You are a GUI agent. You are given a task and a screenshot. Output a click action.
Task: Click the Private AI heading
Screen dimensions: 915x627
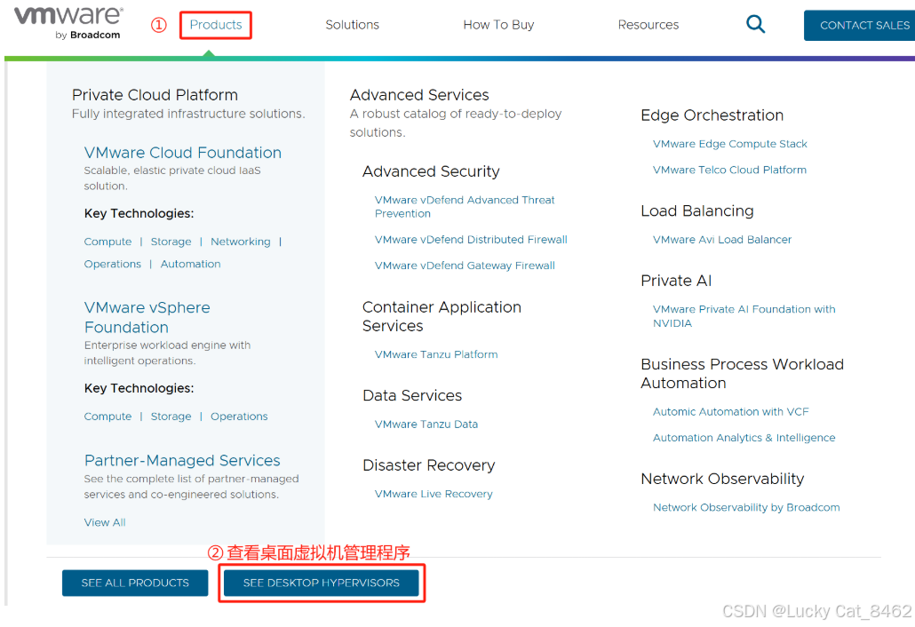tap(676, 281)
